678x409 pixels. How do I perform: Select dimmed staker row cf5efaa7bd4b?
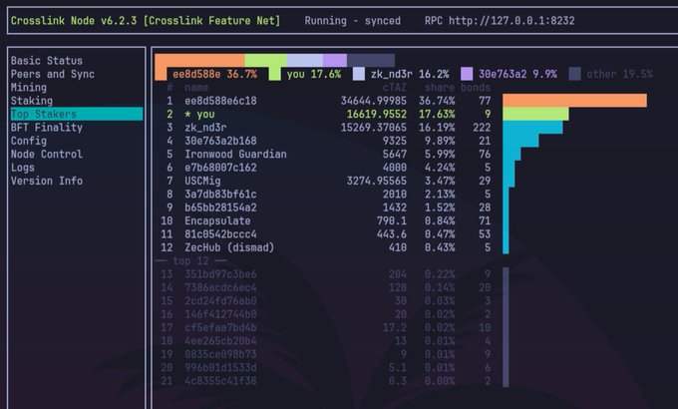[325, 328]
